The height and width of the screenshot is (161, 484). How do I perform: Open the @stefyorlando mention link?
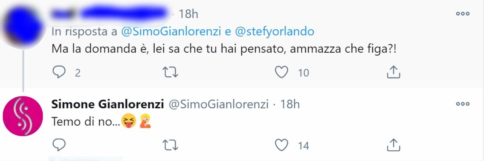[275, 32]
